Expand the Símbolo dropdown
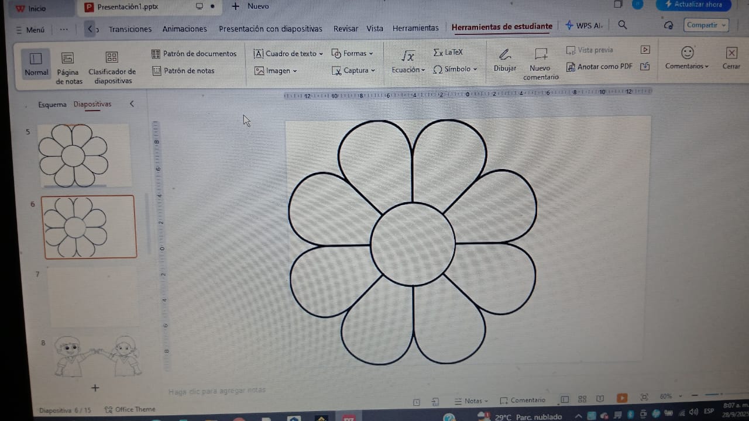Viewport: 749px width, 421px height. click(455, 69)
